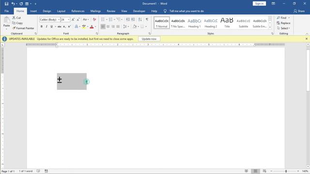Align text left

103,27
